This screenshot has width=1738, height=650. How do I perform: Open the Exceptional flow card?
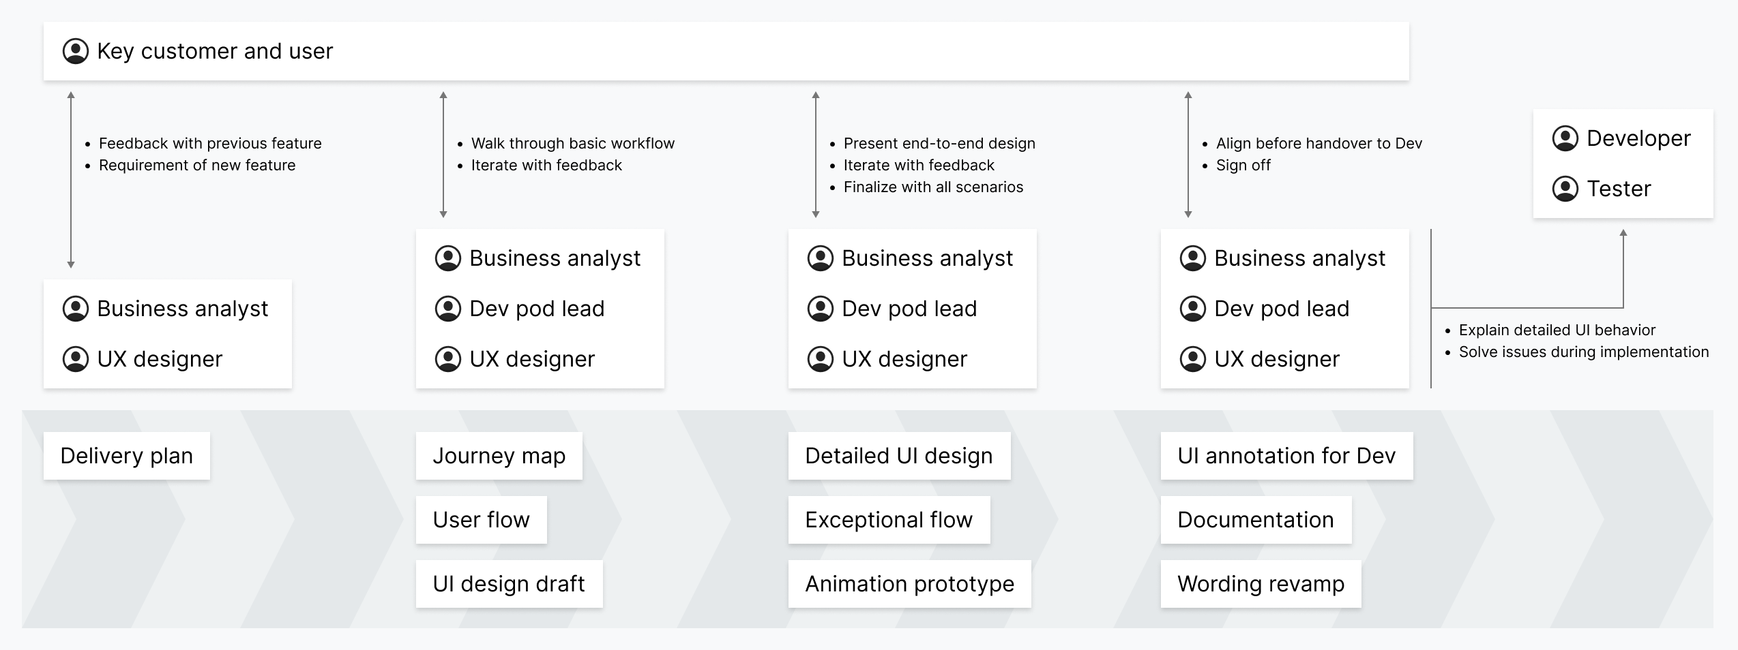pyautogui.click(x=889, y=520)
